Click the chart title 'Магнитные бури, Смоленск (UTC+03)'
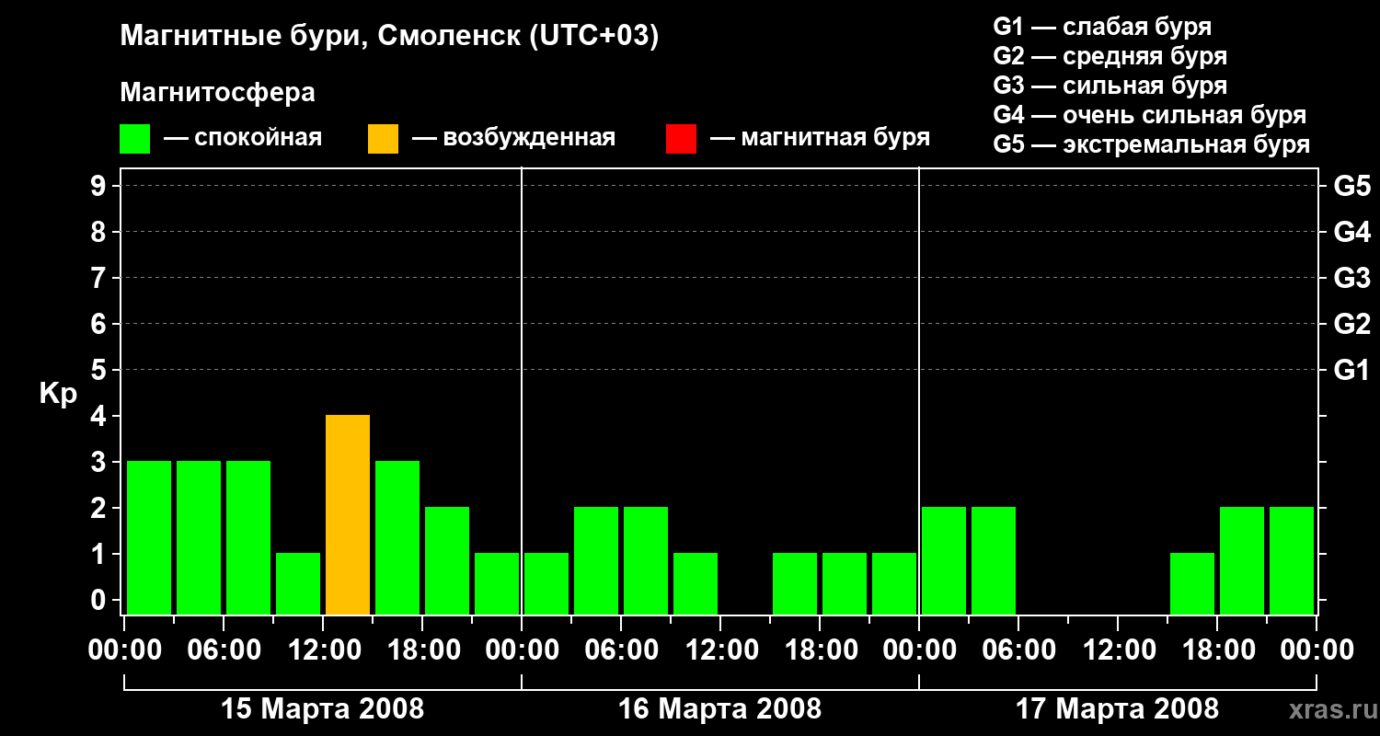This screenshot has width=1380, height=736. pyautogui.click(x=390, y=37)
